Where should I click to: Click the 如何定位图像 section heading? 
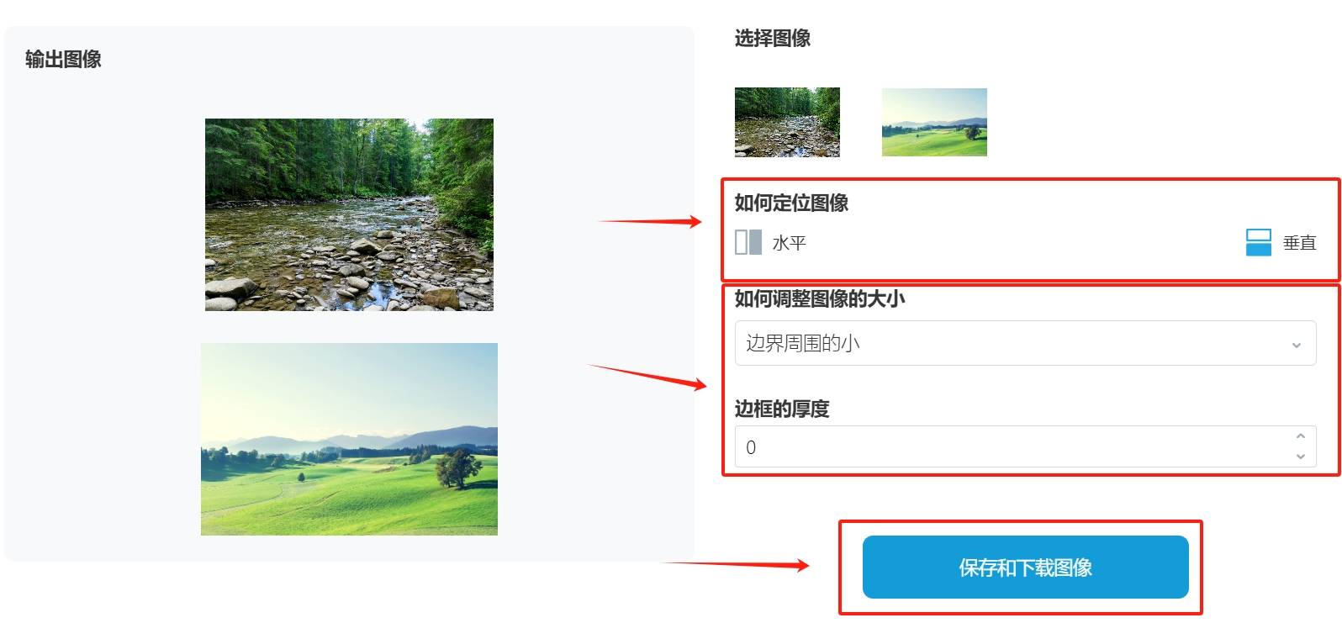click(x=791, y=203)
